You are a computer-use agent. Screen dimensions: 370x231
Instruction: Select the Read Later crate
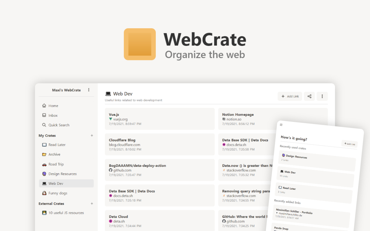[57, 145]
